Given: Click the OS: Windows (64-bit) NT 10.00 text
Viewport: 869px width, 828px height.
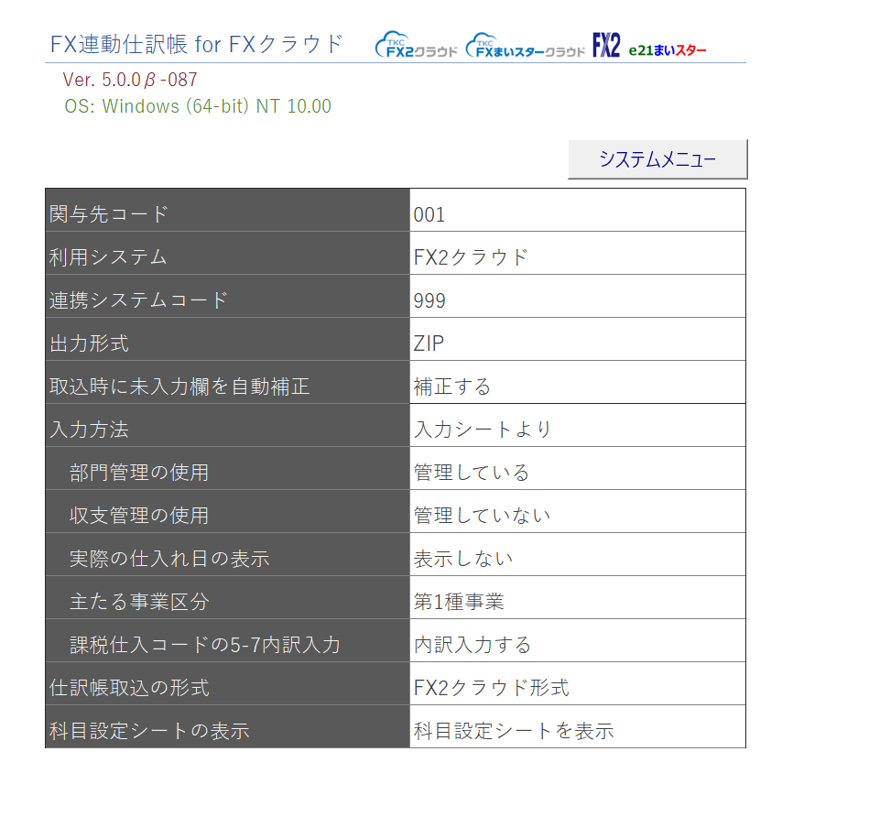Looking at the screenshot, I should [x=198, y=106].
